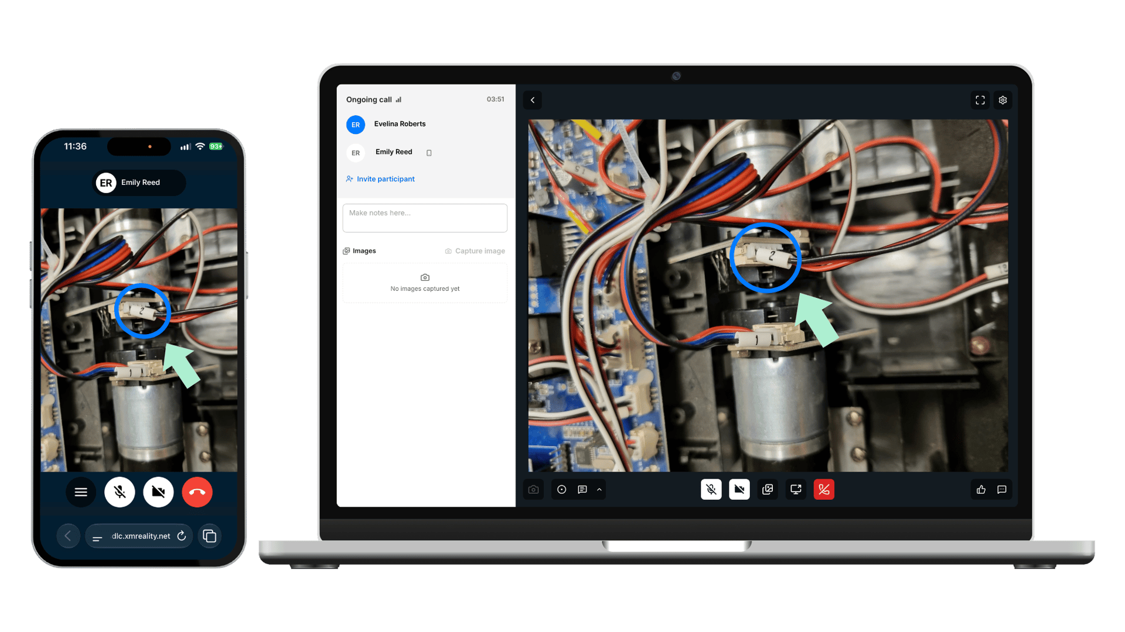Toggle microphone mute on phone call

point(120,492)
